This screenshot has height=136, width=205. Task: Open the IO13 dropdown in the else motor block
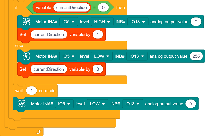coord(137,56)
